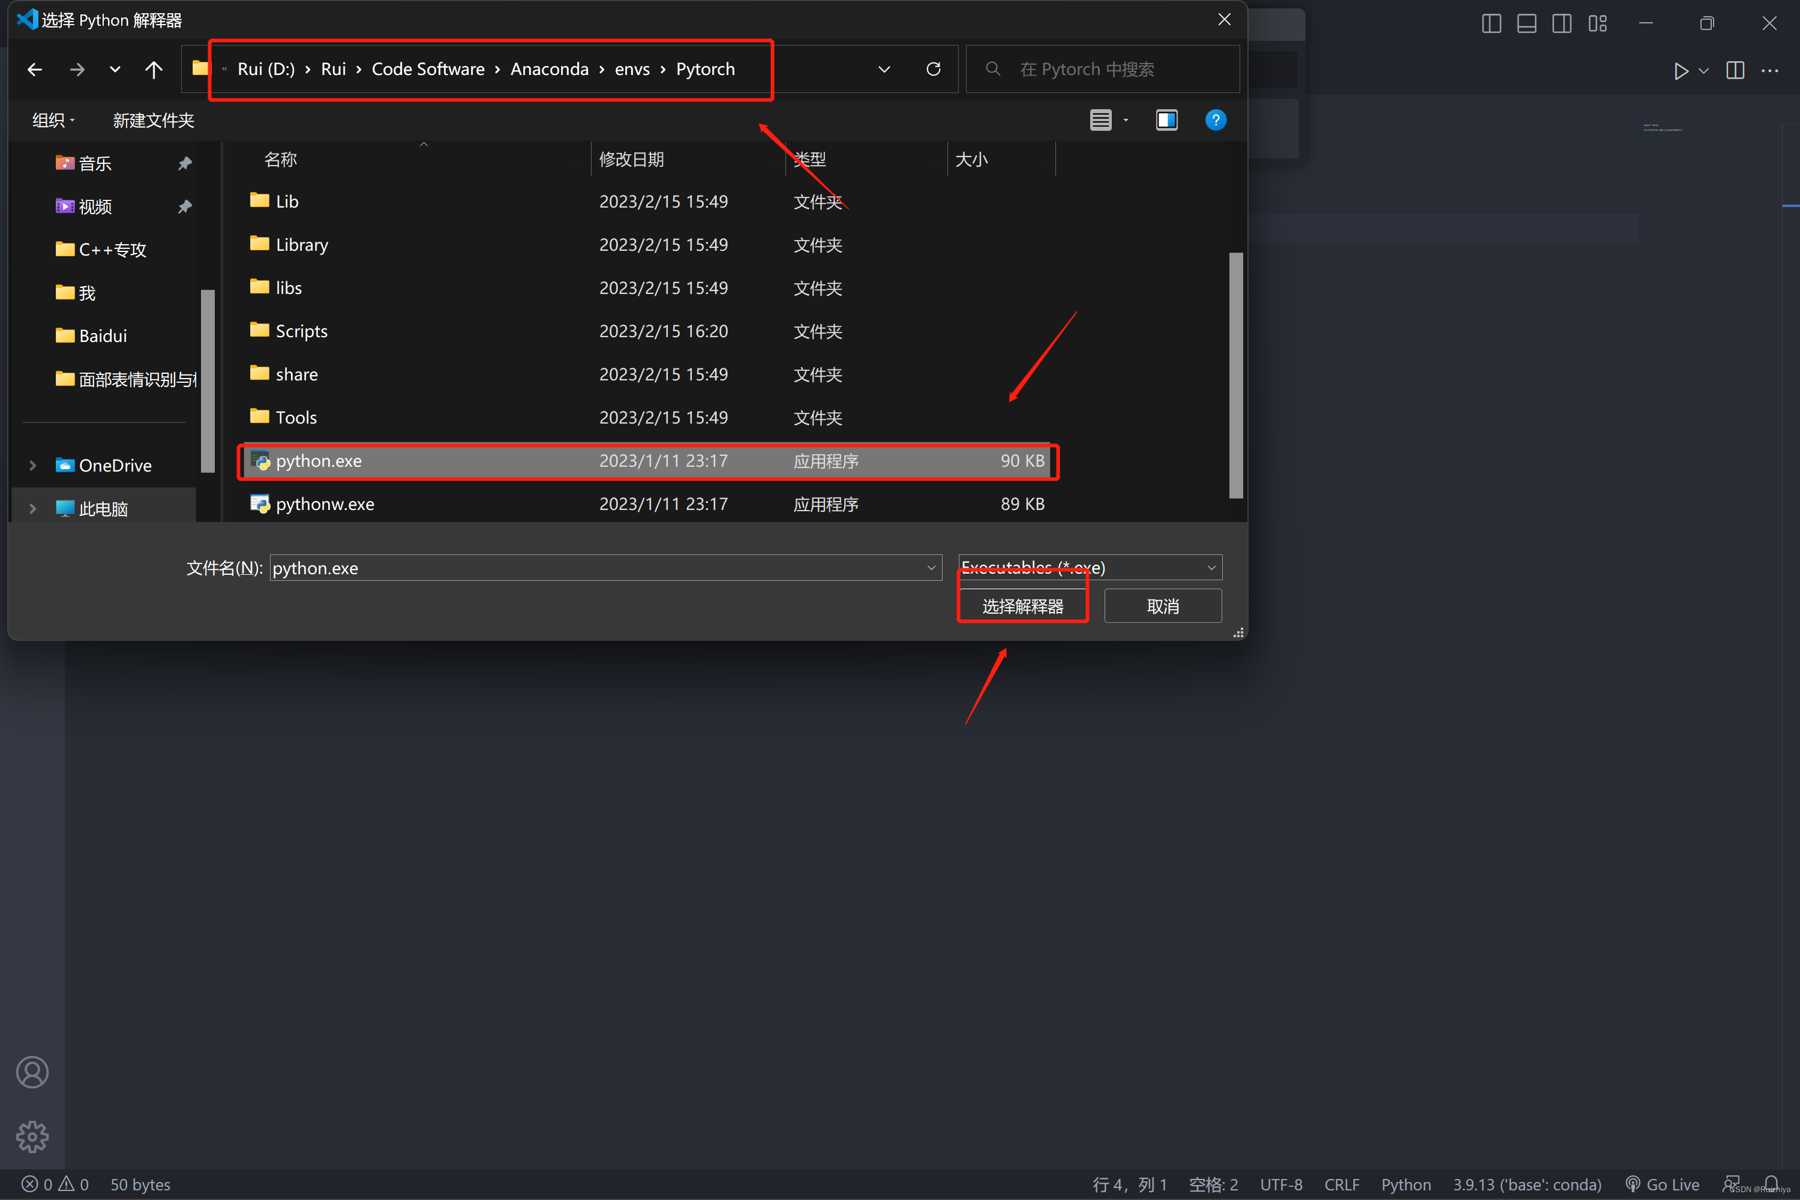
Task: Click the file list vertical scrollbar
Action: click(x=1235, y=375)
